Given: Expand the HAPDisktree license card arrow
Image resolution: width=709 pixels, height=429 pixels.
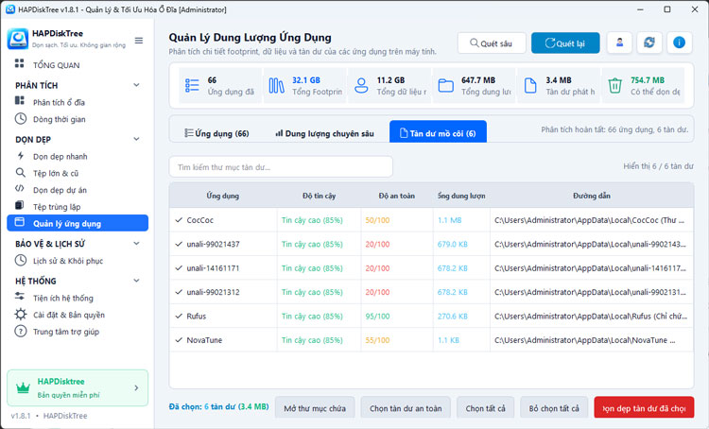Looking at the screenshot, I should pyautogui.click(x=136, y=387).
